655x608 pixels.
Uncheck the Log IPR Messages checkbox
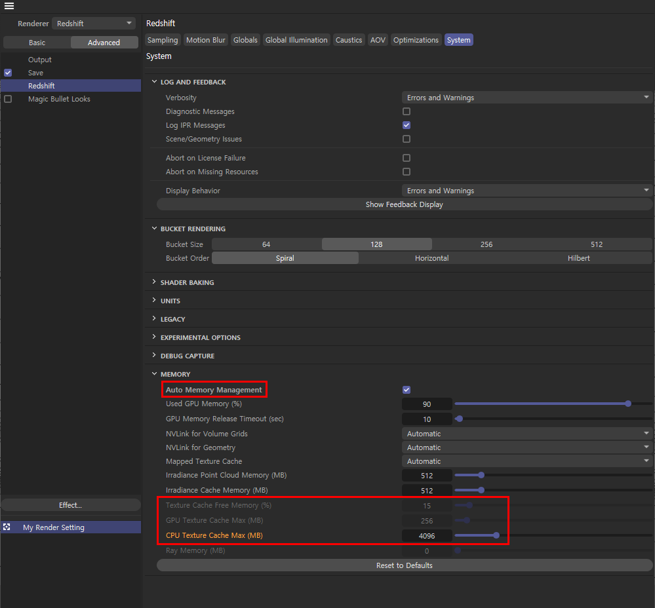tap(406, 125)
